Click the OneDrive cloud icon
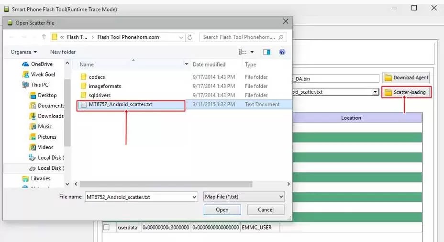This screenshot has width=444, height=242. tap(25, 64)
